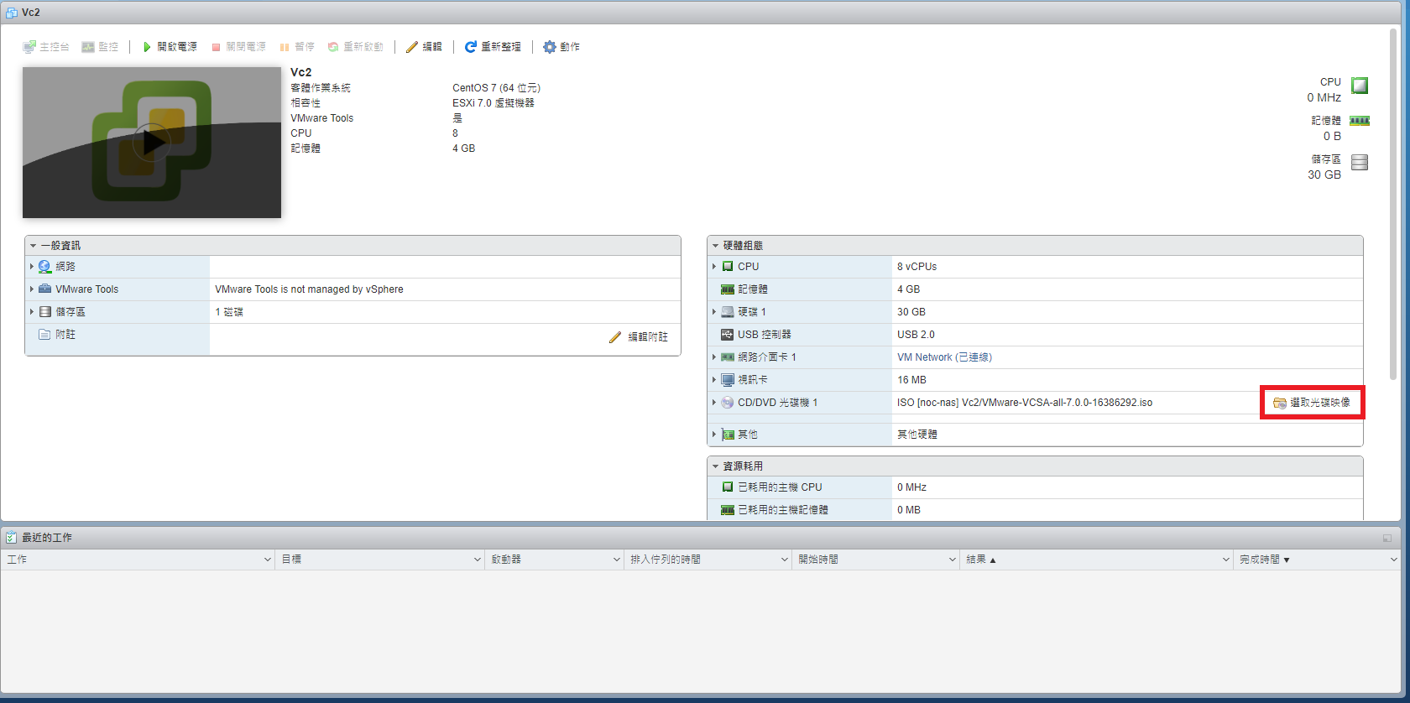Expand the 硬碟 1 hard disk row
1410x703 pixels.
pos(714,312)
